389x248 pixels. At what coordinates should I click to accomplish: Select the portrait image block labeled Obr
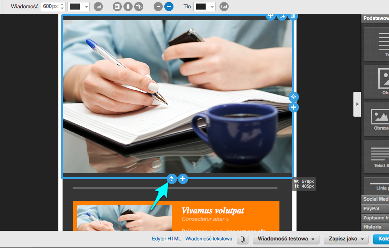(x=376, y=82)
